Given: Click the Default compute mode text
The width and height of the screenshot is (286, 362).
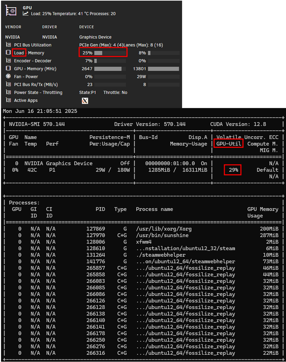Looking at the screenshot, I should (267, 170).
